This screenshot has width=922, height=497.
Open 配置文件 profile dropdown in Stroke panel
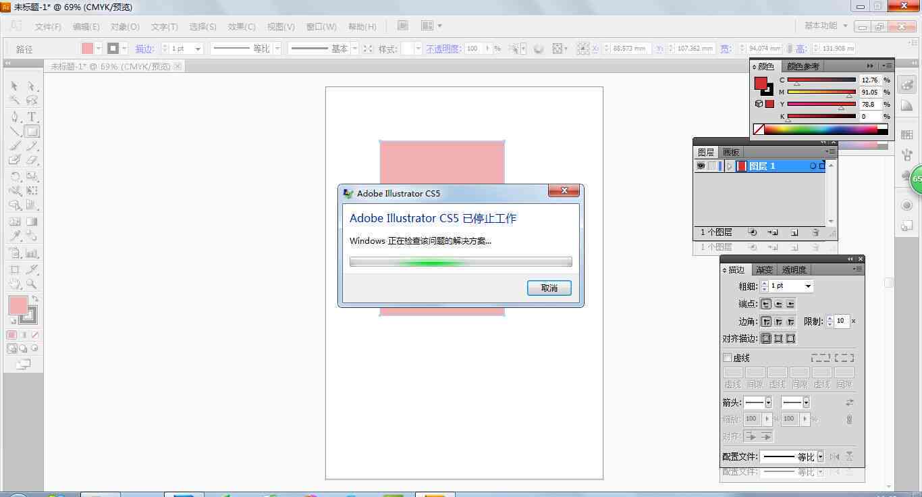point(820,457)
